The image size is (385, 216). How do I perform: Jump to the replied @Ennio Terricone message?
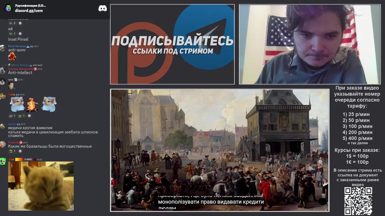26,65
